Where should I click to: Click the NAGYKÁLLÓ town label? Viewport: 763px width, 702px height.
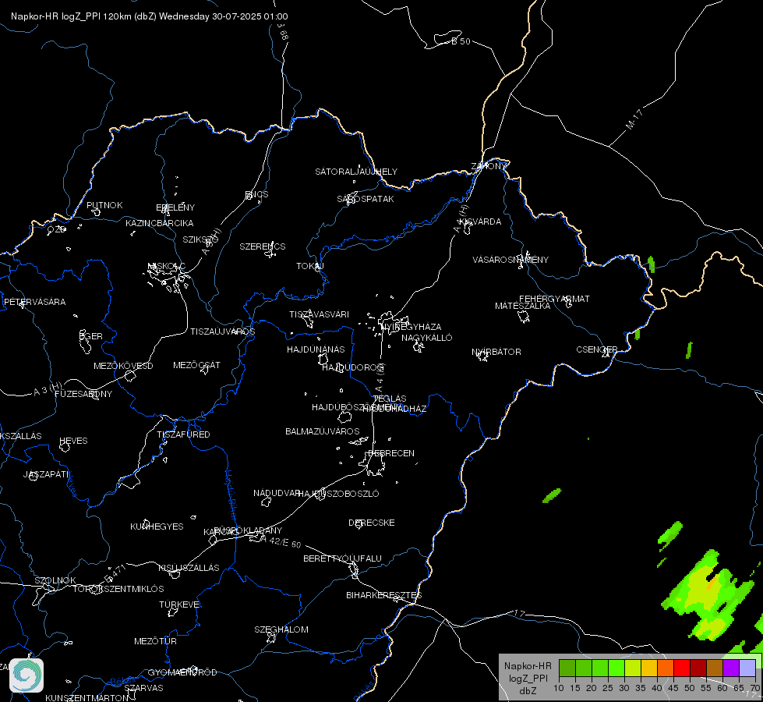click(427, 338)
